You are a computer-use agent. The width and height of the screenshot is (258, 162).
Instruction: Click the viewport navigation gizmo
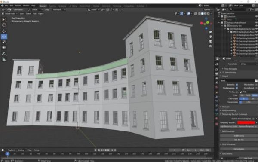[x=206, y=23]
